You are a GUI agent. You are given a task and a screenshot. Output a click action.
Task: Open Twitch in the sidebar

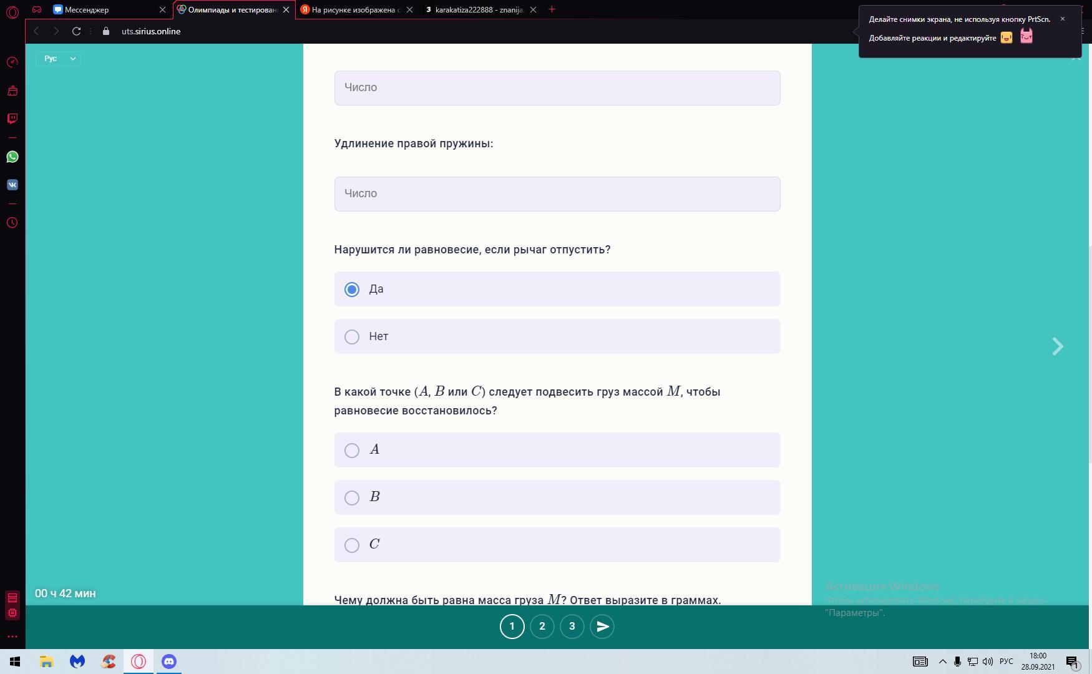[x=12, y=119]
